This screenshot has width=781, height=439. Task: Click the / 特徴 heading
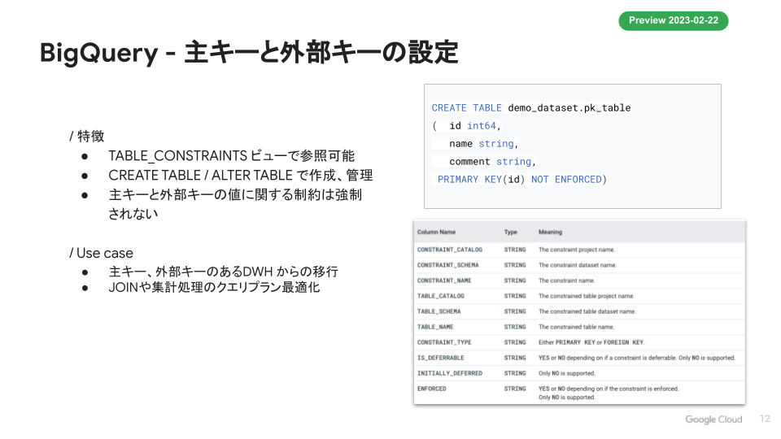click(87, 136)
